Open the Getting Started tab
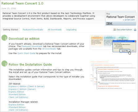The width and height of the screenshot is (138, 112). pyautogui.click(x=11, y=30)
